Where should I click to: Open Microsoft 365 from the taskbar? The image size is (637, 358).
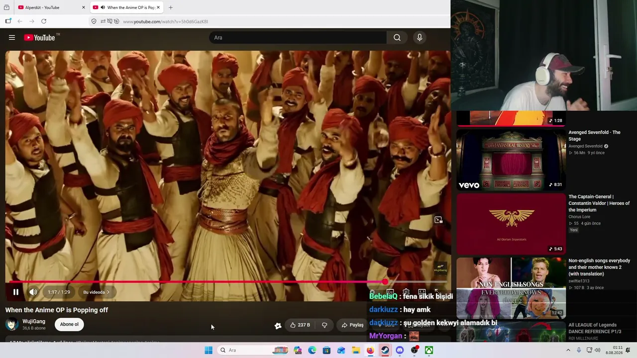(298, 350)
